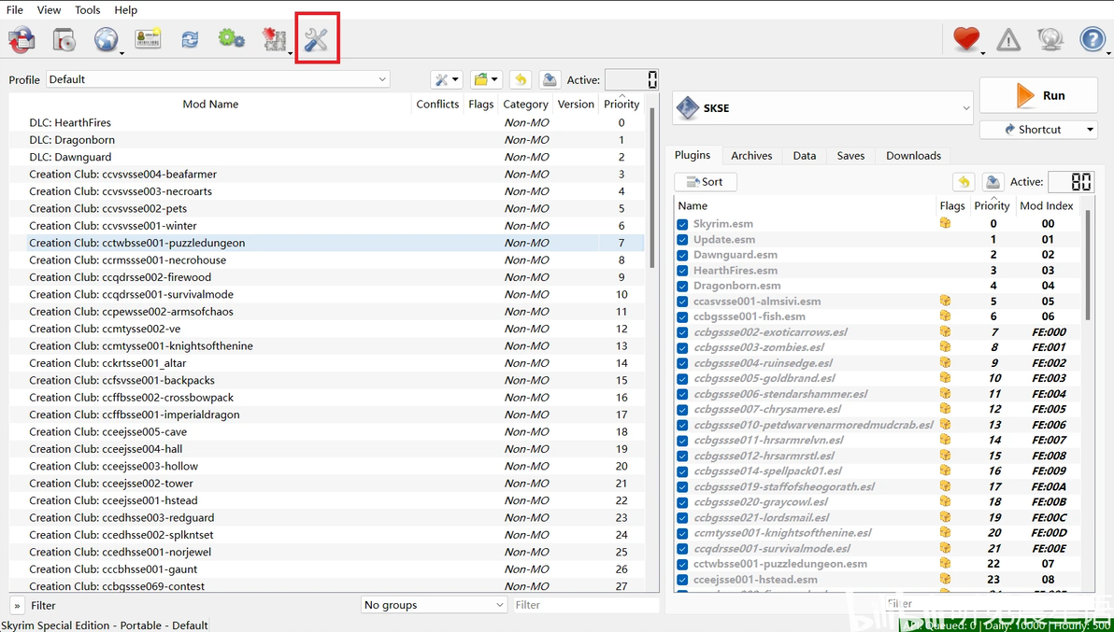The height and width of the screenshot is (632, 1114).
Task: Open the Notifications warning triangle icon
Action: [1008, 39]
